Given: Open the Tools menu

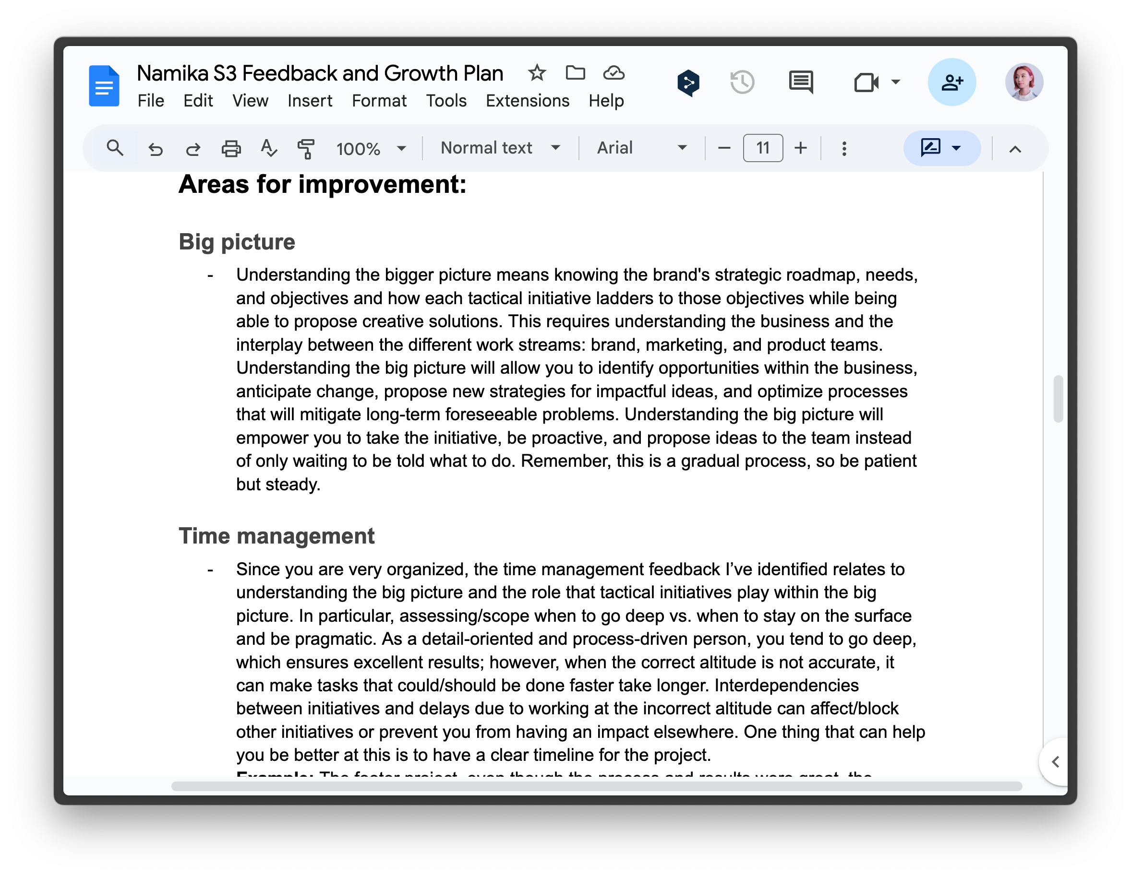Looking at the screenshot, I should pyautogui.click(x=446, y=100).
